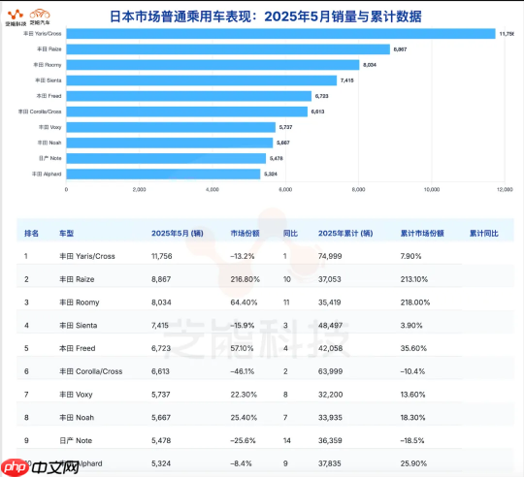Select the 丰田 Yaris/Cross bar in chart

tap(280, 34)
